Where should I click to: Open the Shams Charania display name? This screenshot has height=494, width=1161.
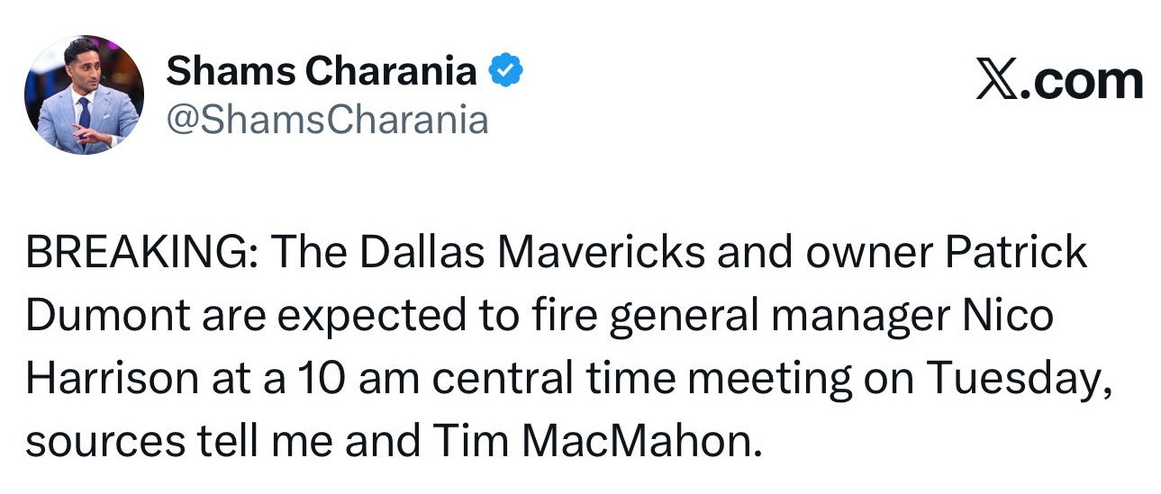(x=322, y=71)
